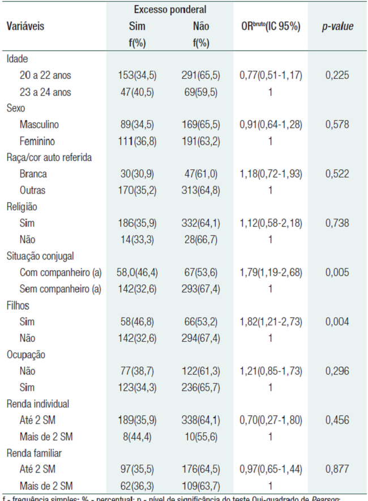
Task: Select the 'Masculino' row label
Action: 39,125
